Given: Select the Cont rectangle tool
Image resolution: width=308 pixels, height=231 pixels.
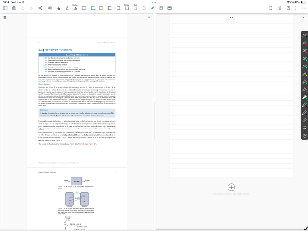Looking at the screenshot, I should tap(136, 7).
